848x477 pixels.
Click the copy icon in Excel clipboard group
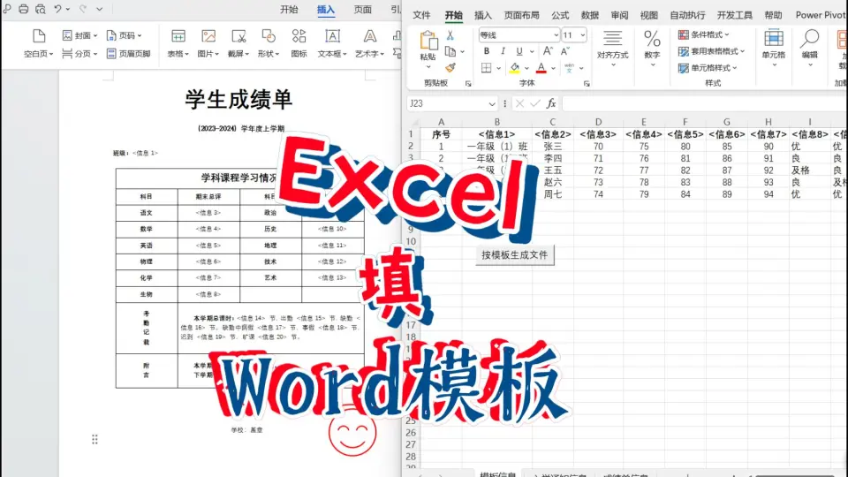[x=450, y=51]
